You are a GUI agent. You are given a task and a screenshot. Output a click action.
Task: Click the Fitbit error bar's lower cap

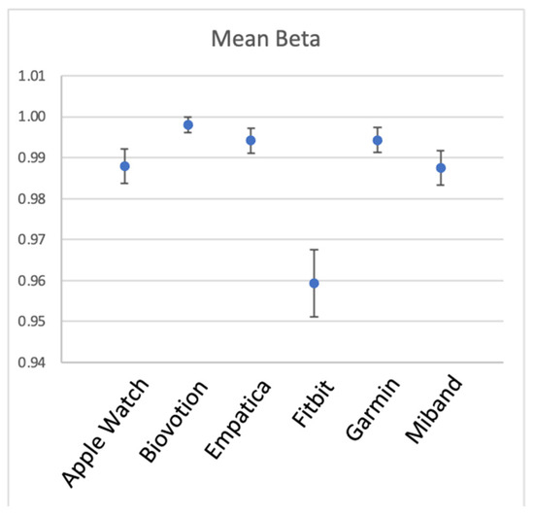pyautogui.click(x=314, y=317)
